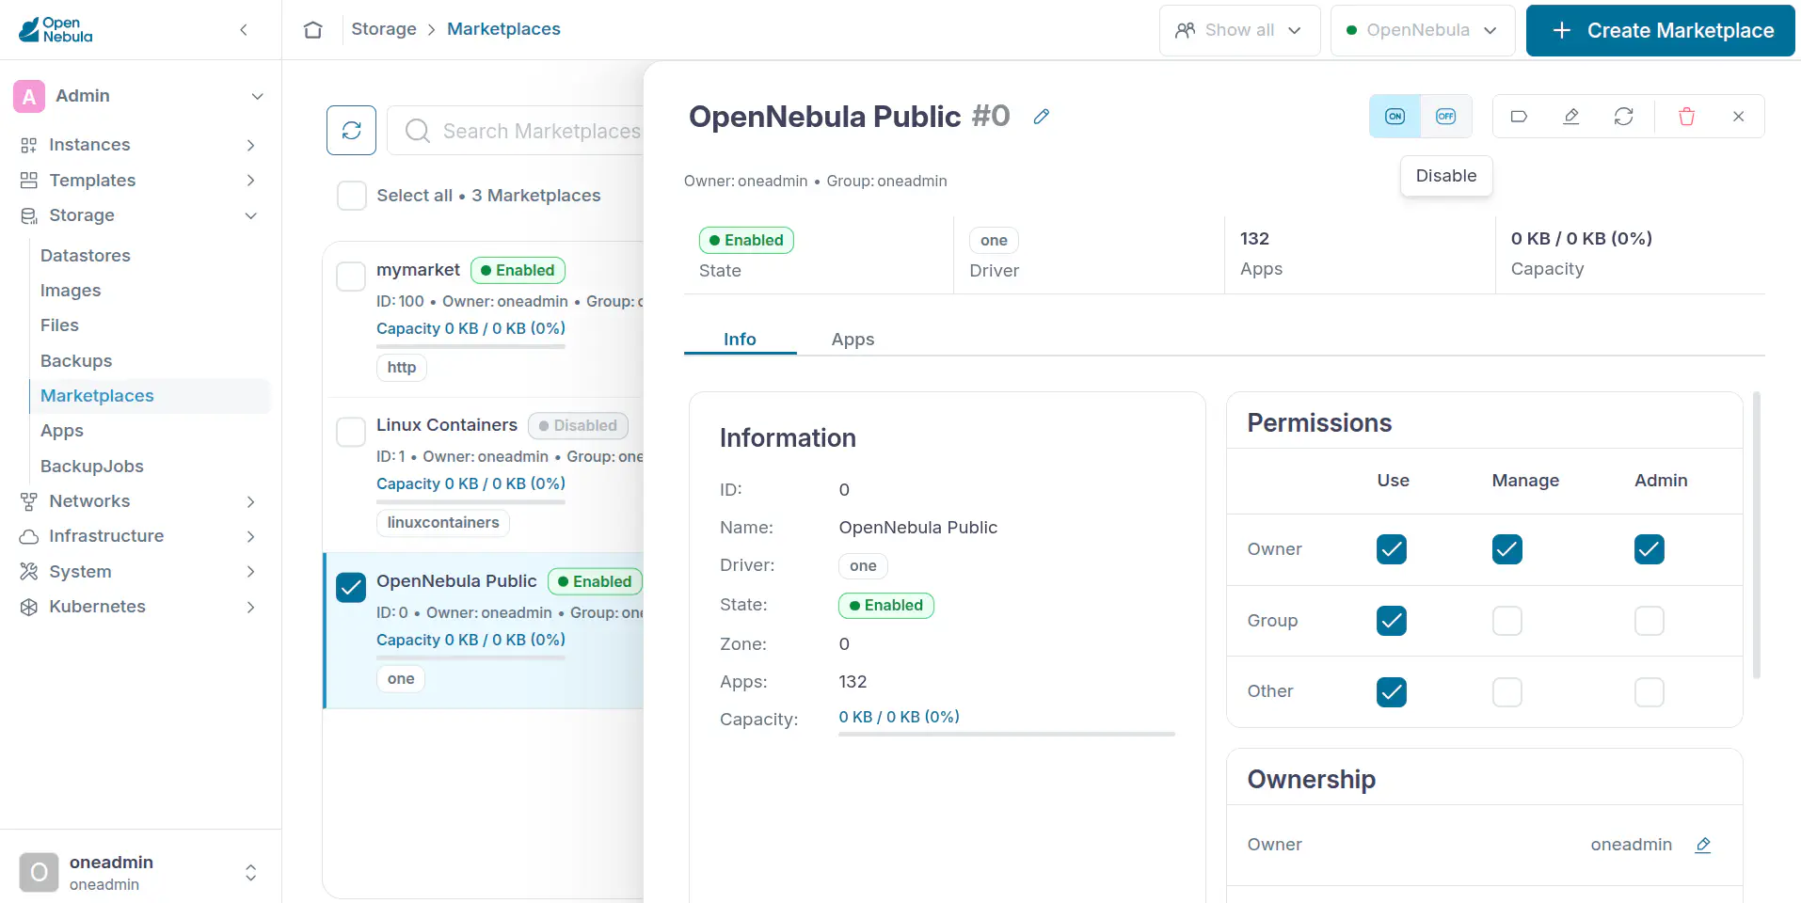1801x903 pixels.
Task: Refresh the marketplaces list
Action: pos(351,130)
